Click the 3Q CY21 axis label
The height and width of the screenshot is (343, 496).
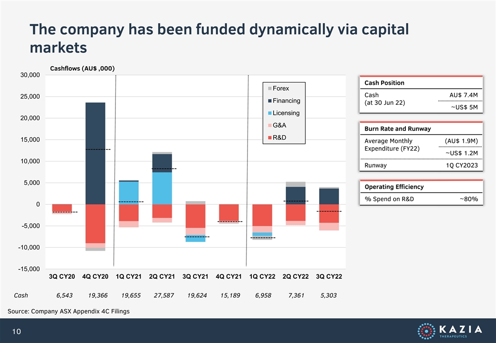point(195,277)
